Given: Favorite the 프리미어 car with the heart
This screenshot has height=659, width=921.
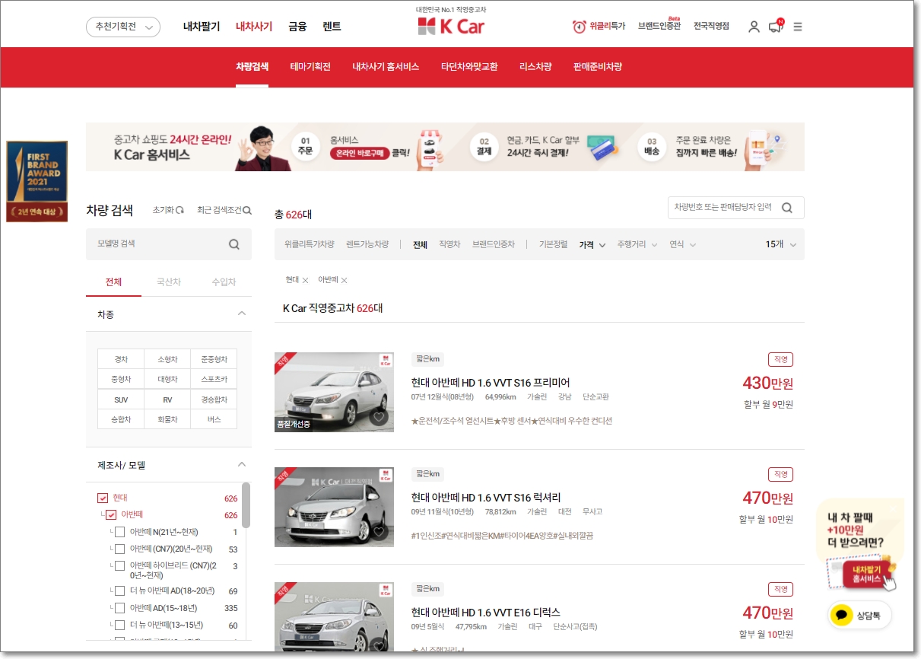Looking at the screenshot, I should pyautogui.click(x=380, y=417).
